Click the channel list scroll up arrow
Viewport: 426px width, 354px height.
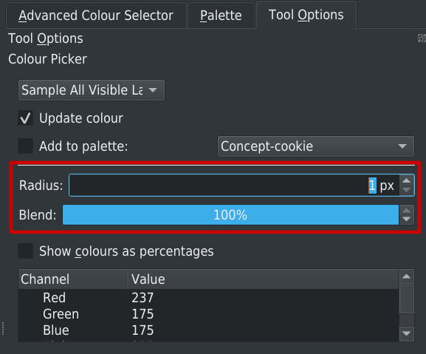[407, 277]
